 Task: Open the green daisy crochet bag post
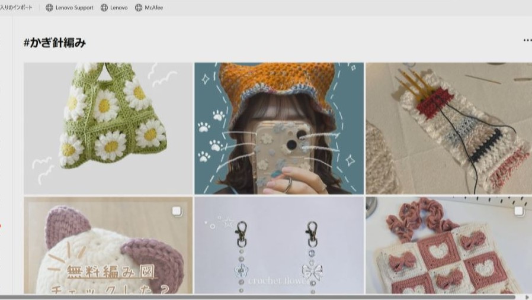click(x=108, y=128)
